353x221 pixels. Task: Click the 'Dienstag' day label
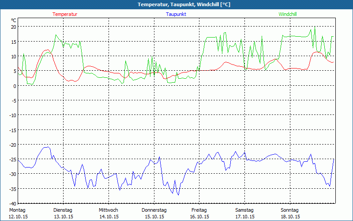click(x=63, y=210)
